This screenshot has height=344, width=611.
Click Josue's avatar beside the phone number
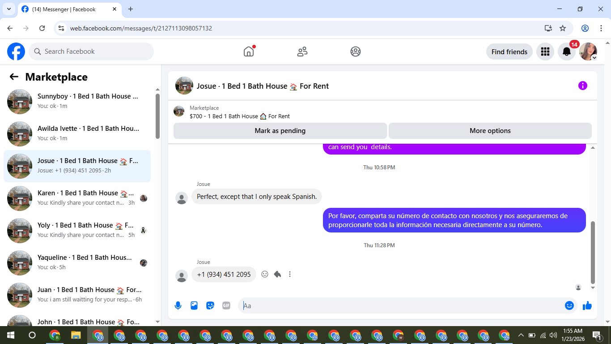tap(182, 275)
